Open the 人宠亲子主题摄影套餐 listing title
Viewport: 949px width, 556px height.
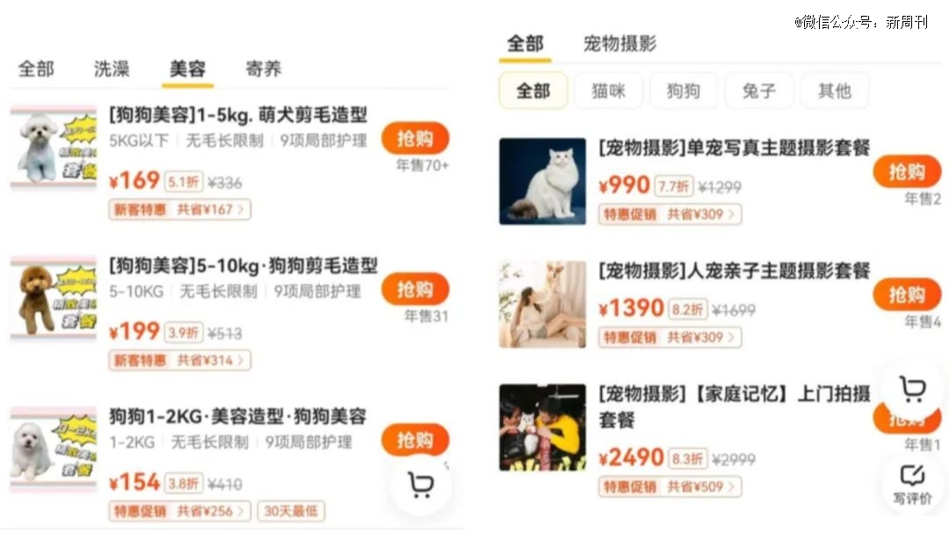tap(734, 271)
